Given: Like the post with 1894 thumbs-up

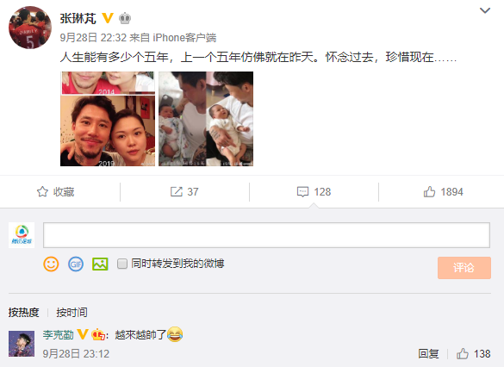Looking at the screenshot, I should tap(429, 192).
